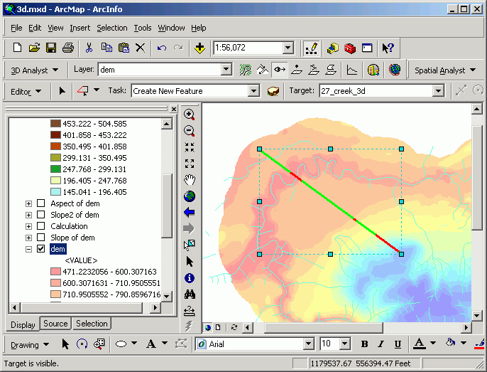Open the Task dropdown list
487x372 pixels.
(253, 91)
